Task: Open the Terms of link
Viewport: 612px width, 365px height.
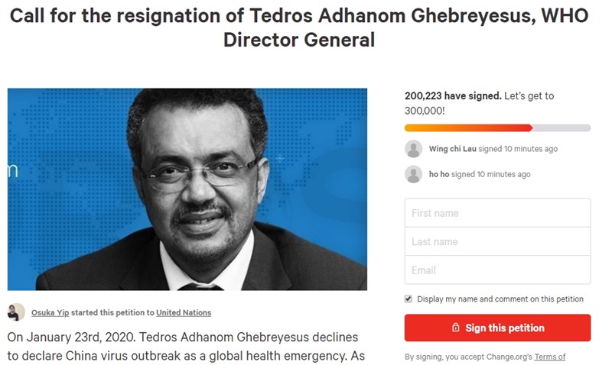Action: click(549, 357)
